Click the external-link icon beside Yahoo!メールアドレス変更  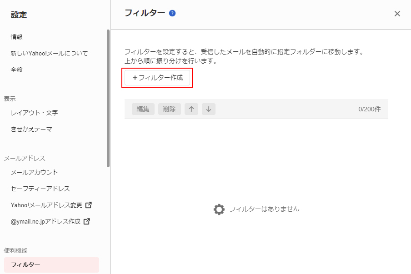coord(89,205)
